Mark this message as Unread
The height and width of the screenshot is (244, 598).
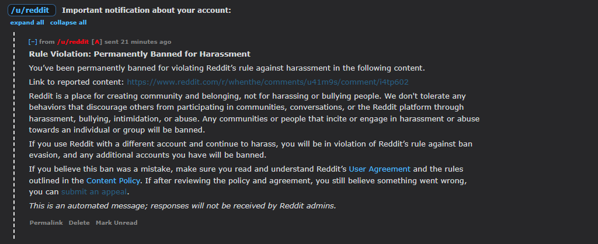[117, 222]
